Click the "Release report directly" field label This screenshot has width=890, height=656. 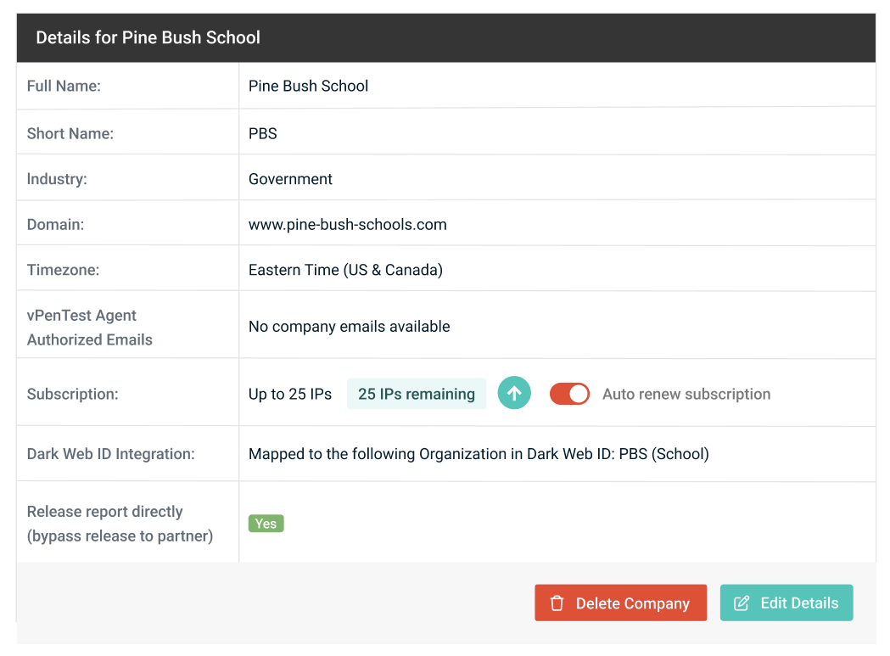pyautogui.click(x=105, y=512)
